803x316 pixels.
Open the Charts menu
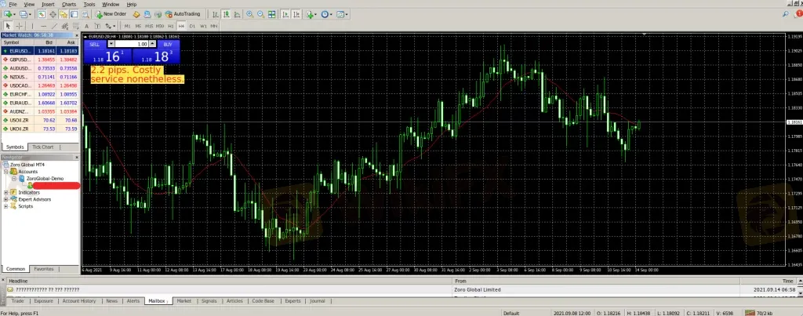(x=69, y=4)
